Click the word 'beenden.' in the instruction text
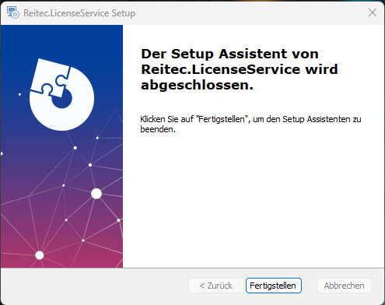The width and height of the screenshot is (385, 305). pos(158,129)
